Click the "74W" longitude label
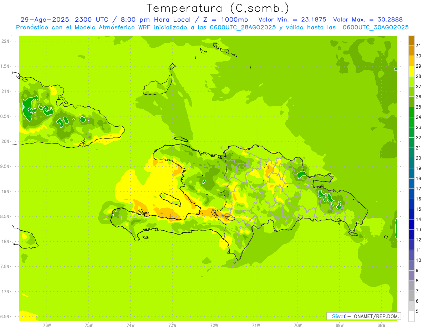The height and width of the screenshot is (330, 428). 131,325
